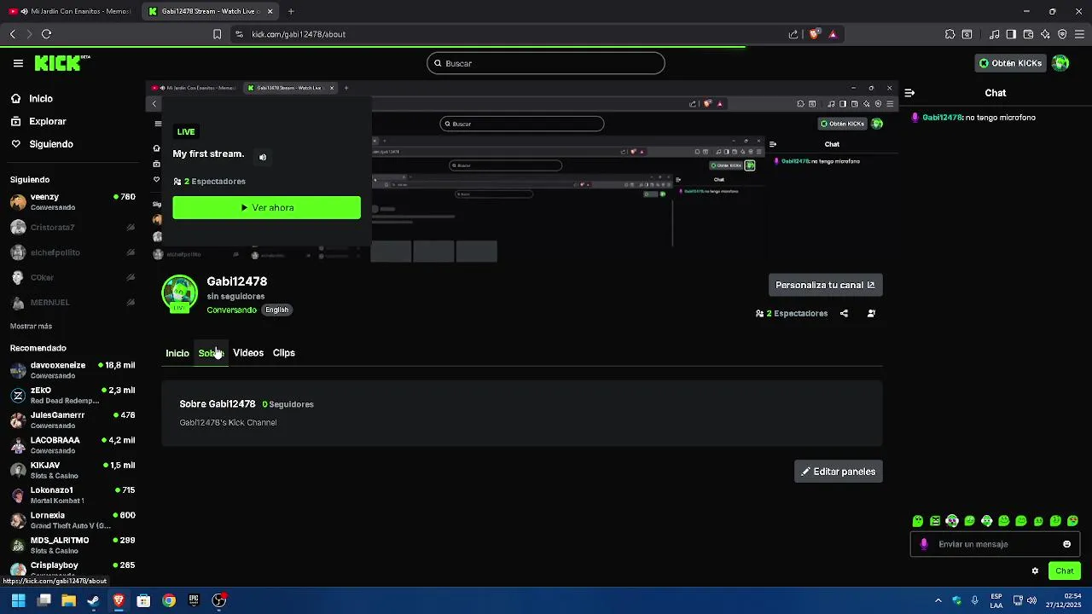Click Personaliza tu canal button
The width and height of the screenshot is (1092, 614).
click(825, 285)
